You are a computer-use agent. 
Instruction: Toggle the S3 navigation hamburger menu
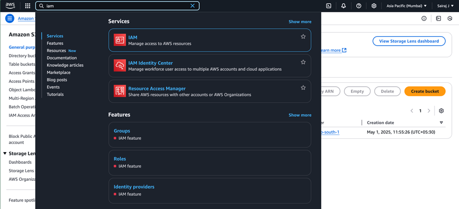[x=9, y=18]
